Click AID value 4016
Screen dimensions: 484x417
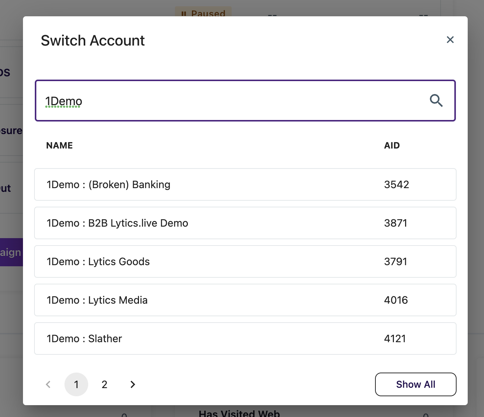click(x=396, y=300)
